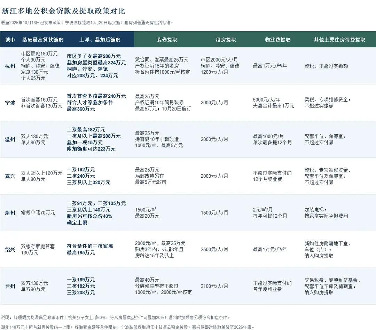
Task: Click 市区多子女最高288万元 text
Action: click(94, 56)
